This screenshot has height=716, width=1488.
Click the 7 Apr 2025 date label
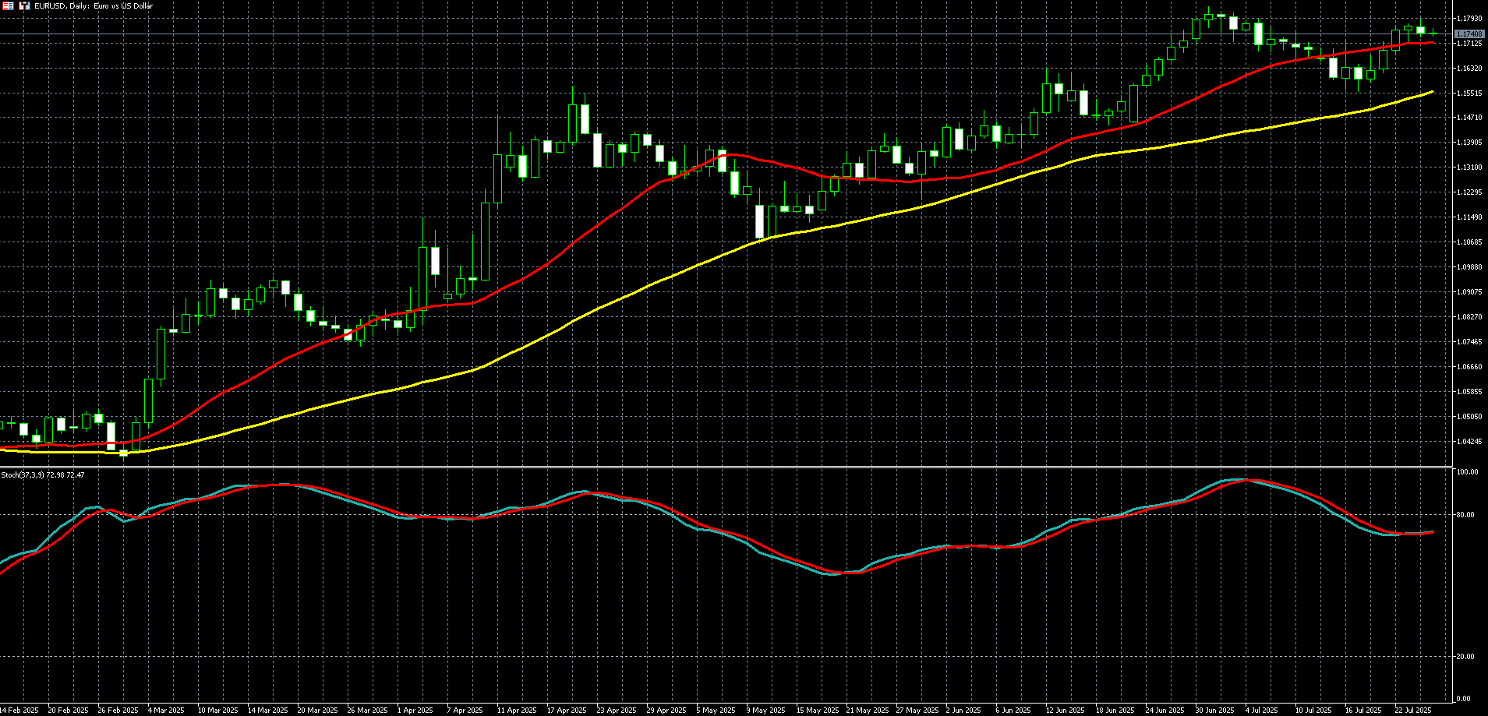(x=465, y=711)
